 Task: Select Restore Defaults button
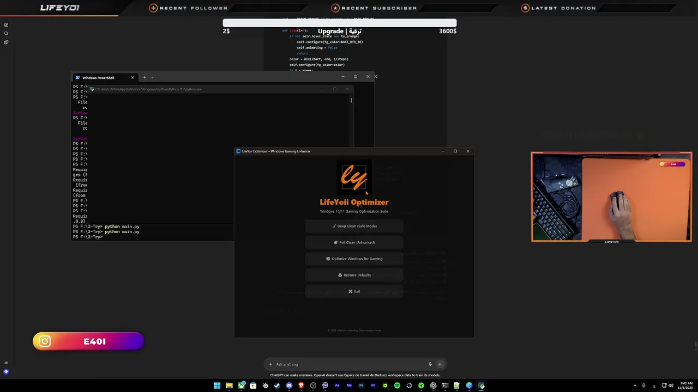click(x=354, y=275)
